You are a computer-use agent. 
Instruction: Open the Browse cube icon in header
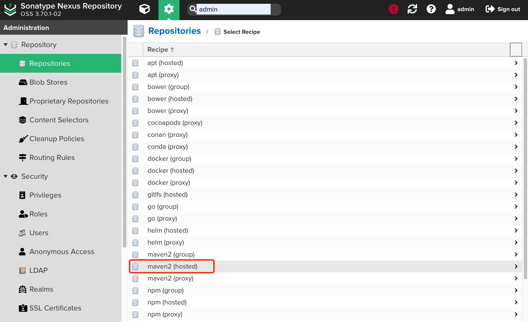[x=145, y=9]
